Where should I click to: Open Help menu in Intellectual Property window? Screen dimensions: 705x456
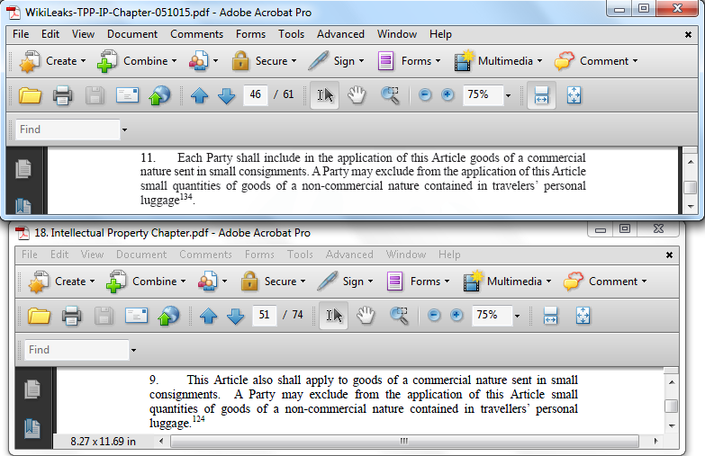(x=449, y=255)
